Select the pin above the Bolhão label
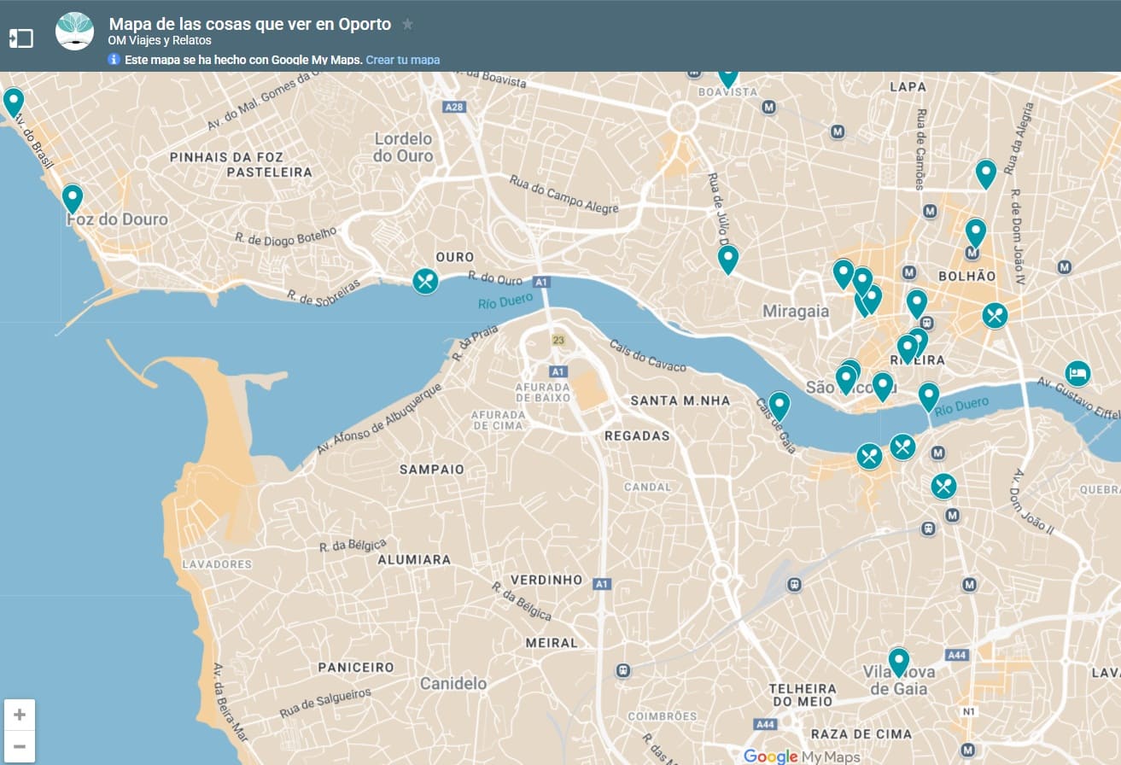The width and height of the screenshot is (1121, 765). 975,232
